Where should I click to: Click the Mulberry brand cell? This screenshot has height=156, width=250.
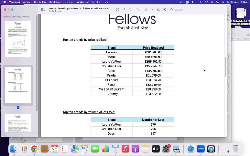pyautogui.click(x=112, y=80)
